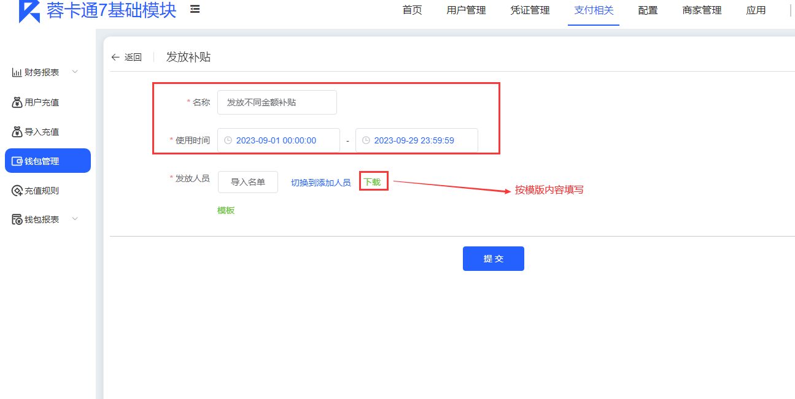Switch to the 用户管理 top menu

click(x=466, y=10)
